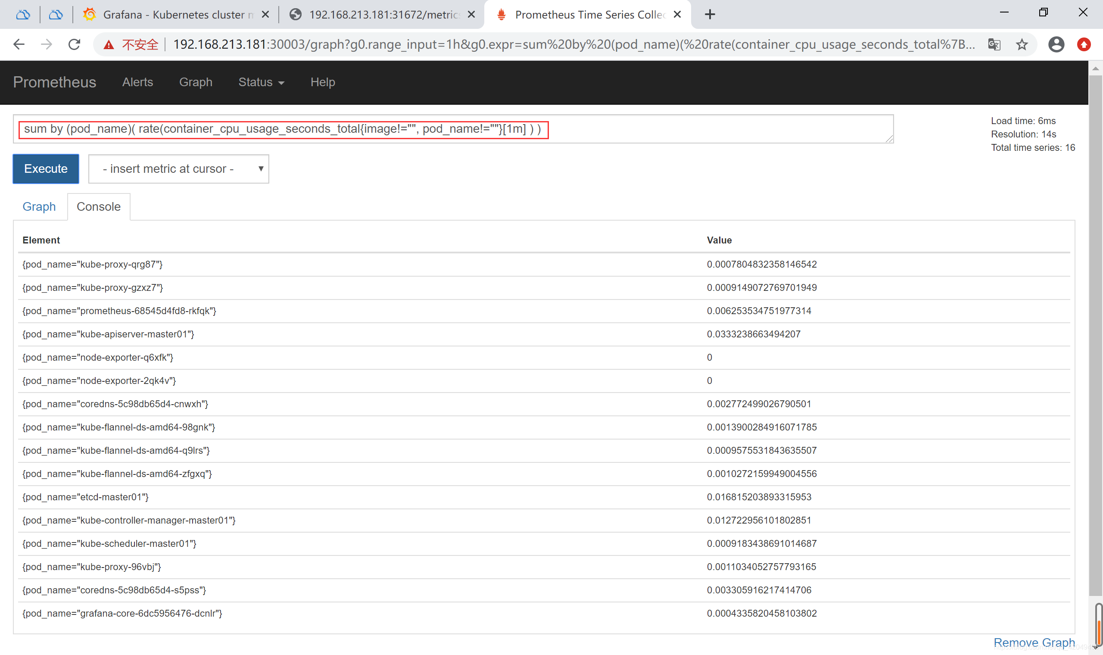The image size is (1103, 655).
Task: Click the Remove Graph link
Action: point(1034,642)
